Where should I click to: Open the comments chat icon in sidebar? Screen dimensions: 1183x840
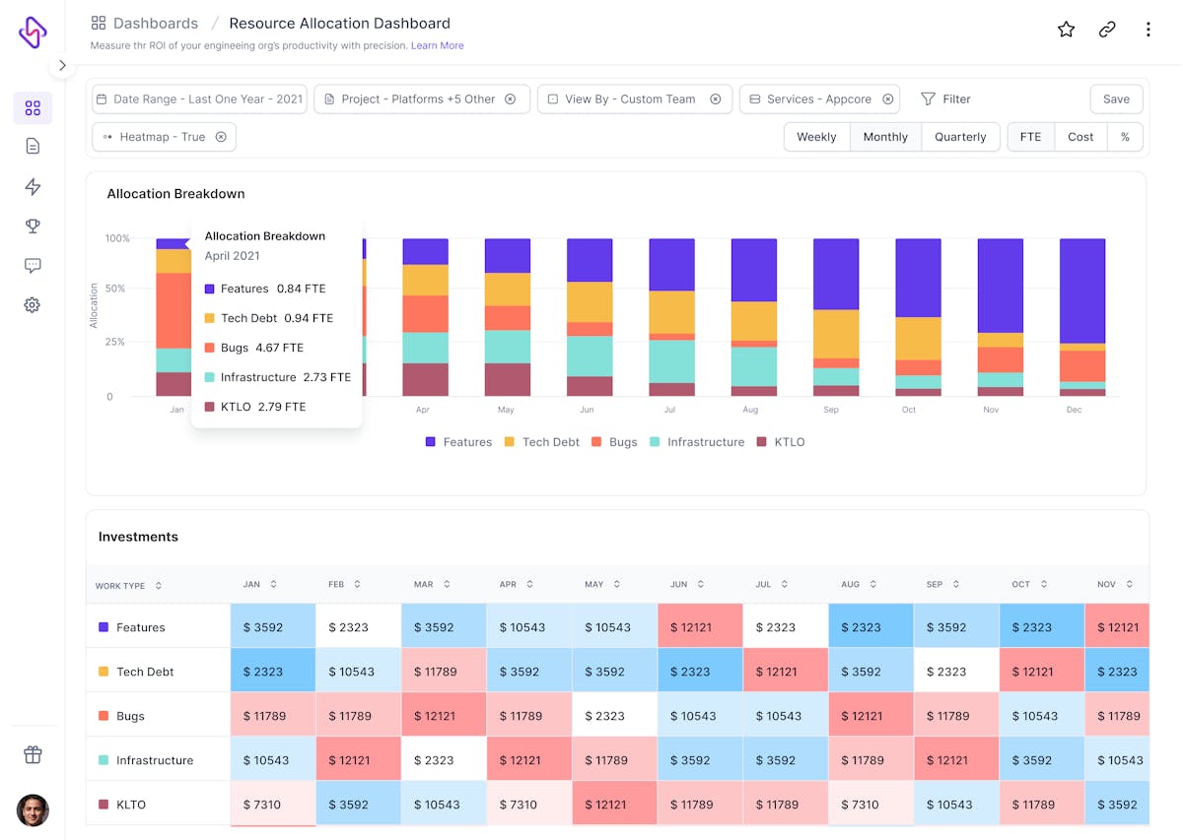(33, 265)
